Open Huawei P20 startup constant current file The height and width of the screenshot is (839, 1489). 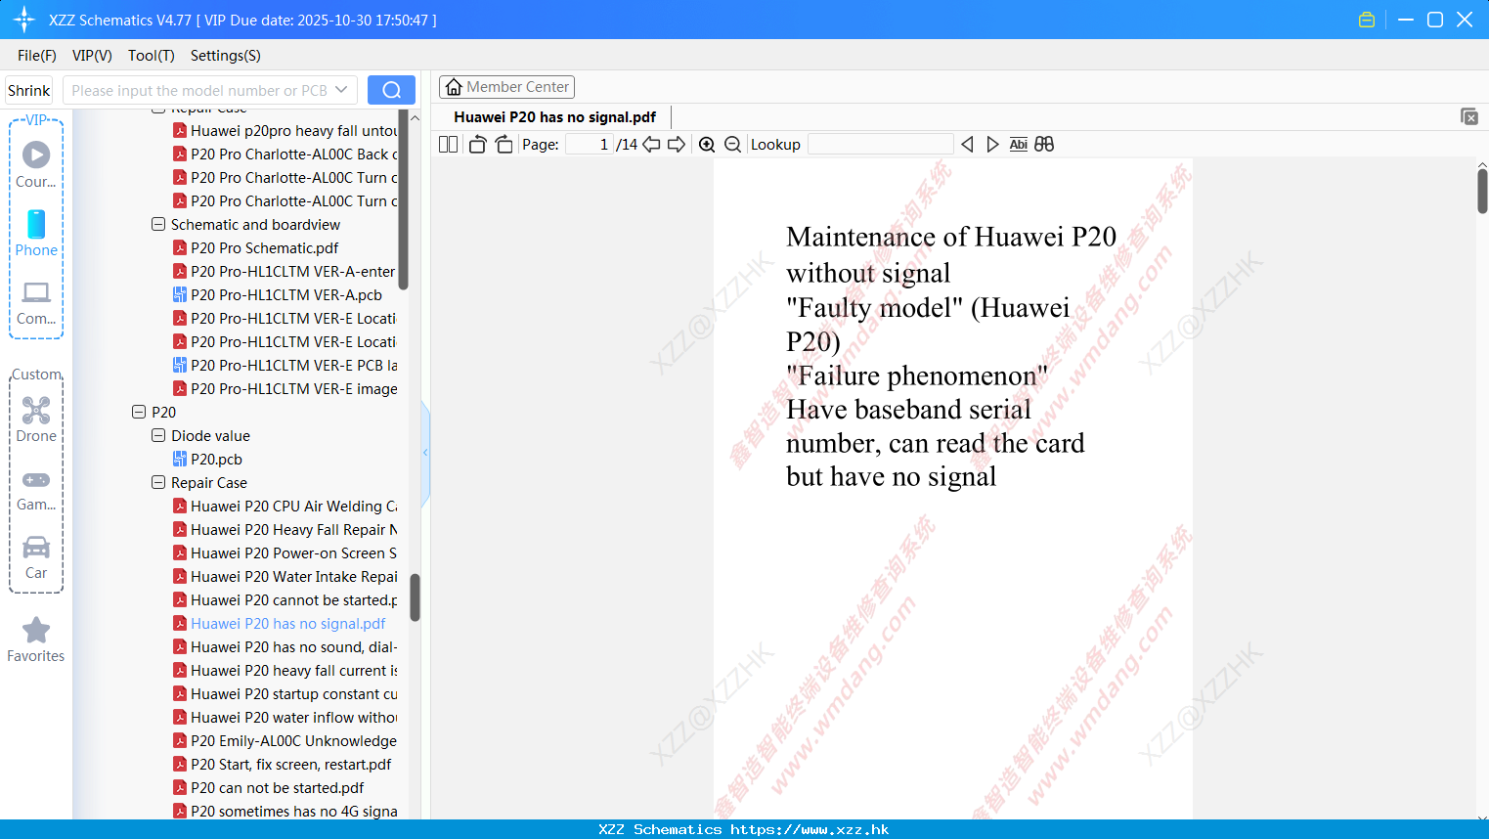tap(285, 694)
